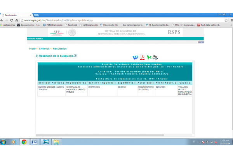Go to Inicio breadcrumb link
This screenshot has height=155, width=233.
point(32,49)
